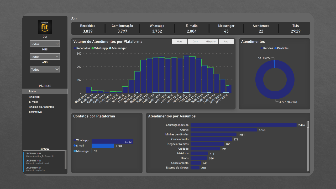Viewport: 336px width, 189px height.
Task: Click the Recebidos legend marker in volume chart
Action: [75, 48]
